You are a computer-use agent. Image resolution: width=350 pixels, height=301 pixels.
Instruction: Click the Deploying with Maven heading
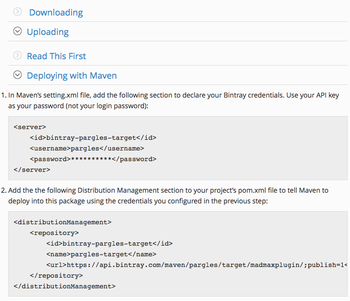click(72, 76)
